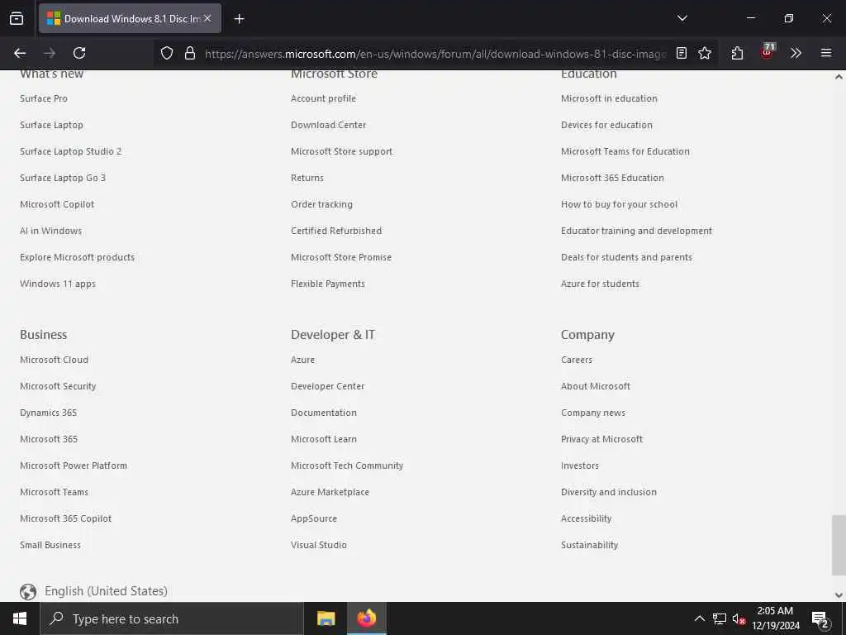Click the Privacy at Microsoft link
Screen dimensions: 846x635
tap(601, 439)
